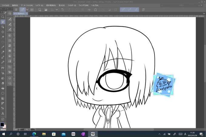Image resolution: width=206 pixels, height=137 pixels.
Task: Open the Material panel book icon
Action: tap(10, 67)
